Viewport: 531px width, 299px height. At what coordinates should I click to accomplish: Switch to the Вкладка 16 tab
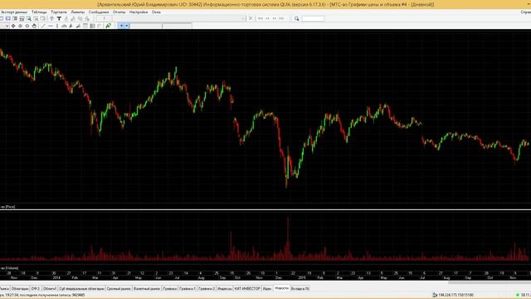300,288
